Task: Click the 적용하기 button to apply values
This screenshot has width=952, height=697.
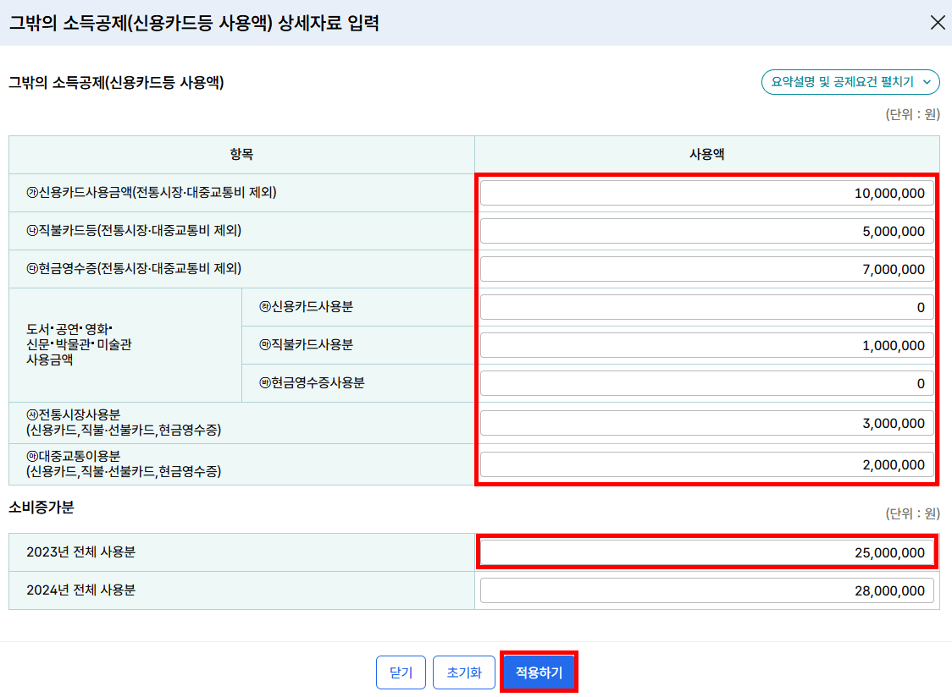Action: coord(539,672)
